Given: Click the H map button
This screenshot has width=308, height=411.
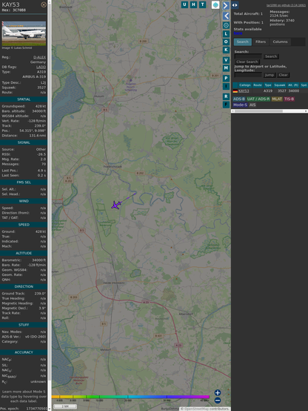Looking at the screenshot, I should pyautogui.click(x=194, y=4).
